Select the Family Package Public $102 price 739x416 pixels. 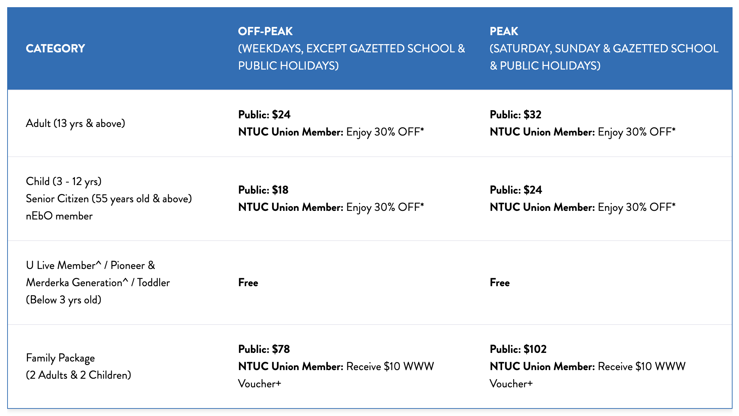pos(518,349)
